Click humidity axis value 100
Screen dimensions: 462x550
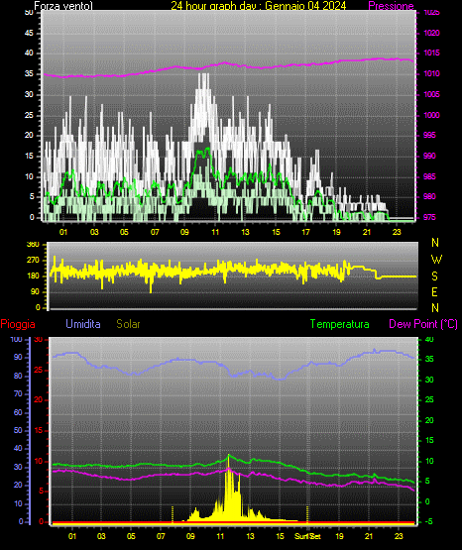pos(16,339)
